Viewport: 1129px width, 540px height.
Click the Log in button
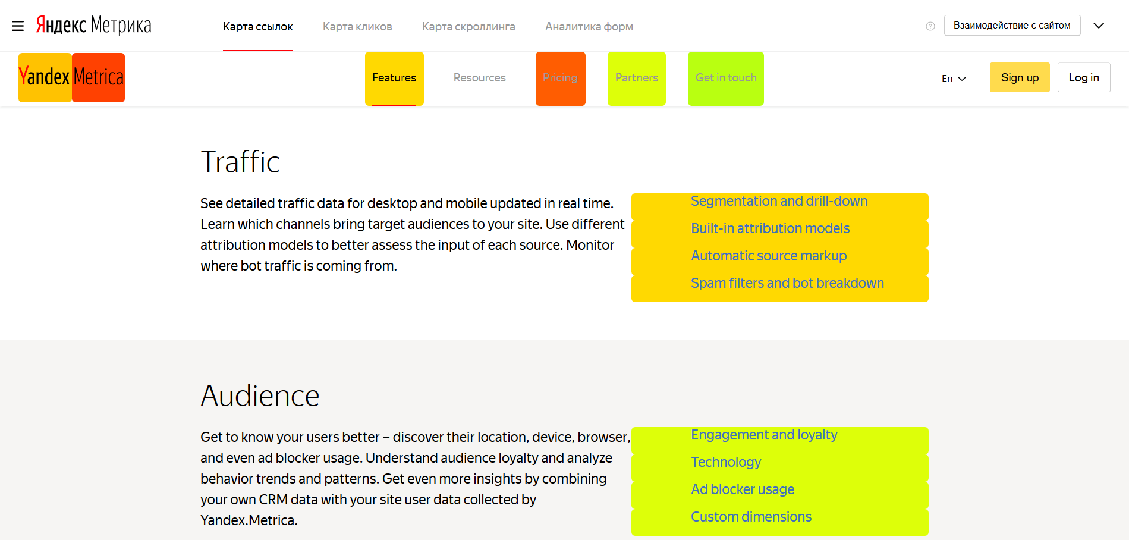[x=1083, y=78]
